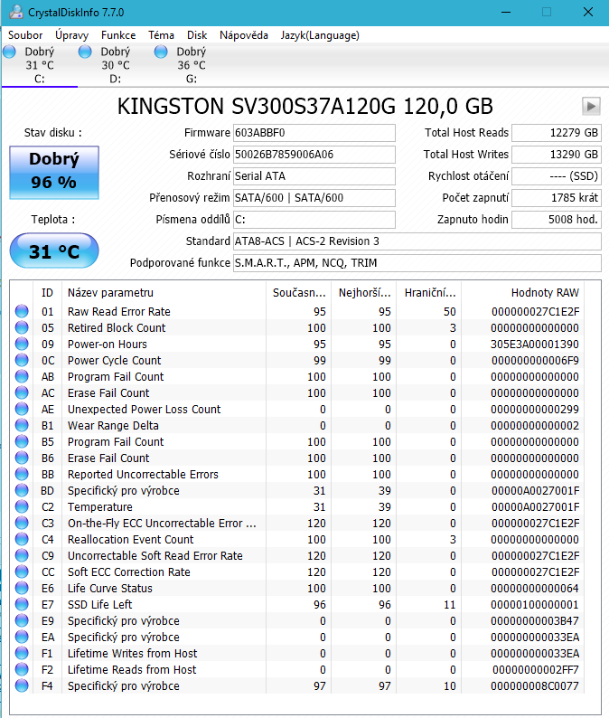Click the partition letters field C:
Screen dimensions: 609x718
click(314, 220)
